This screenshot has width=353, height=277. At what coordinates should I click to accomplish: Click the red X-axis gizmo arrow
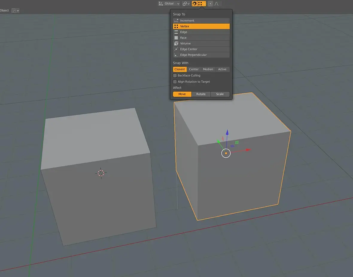pos(248,150)
